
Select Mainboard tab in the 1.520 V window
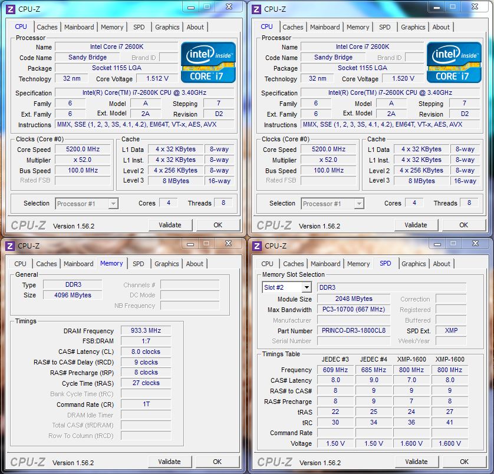(x=325, y=27)
